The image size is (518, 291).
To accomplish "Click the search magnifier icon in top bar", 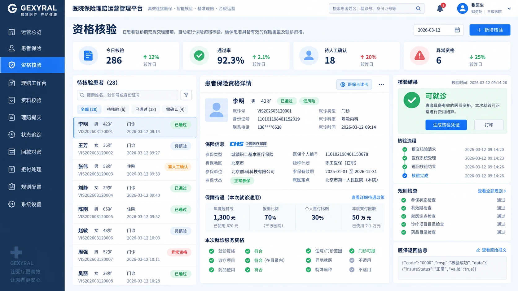I will [418, 8].
